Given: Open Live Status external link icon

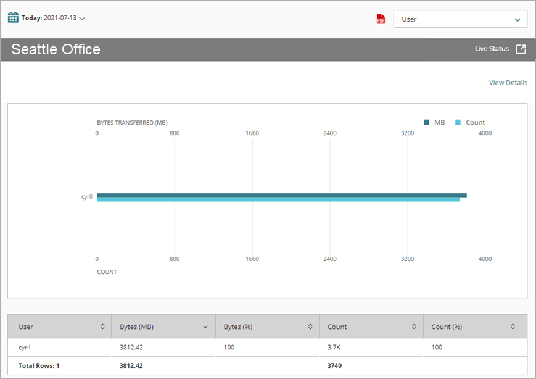Looking at the screenshot, I should pyautogui.click(x=521, y=49).
